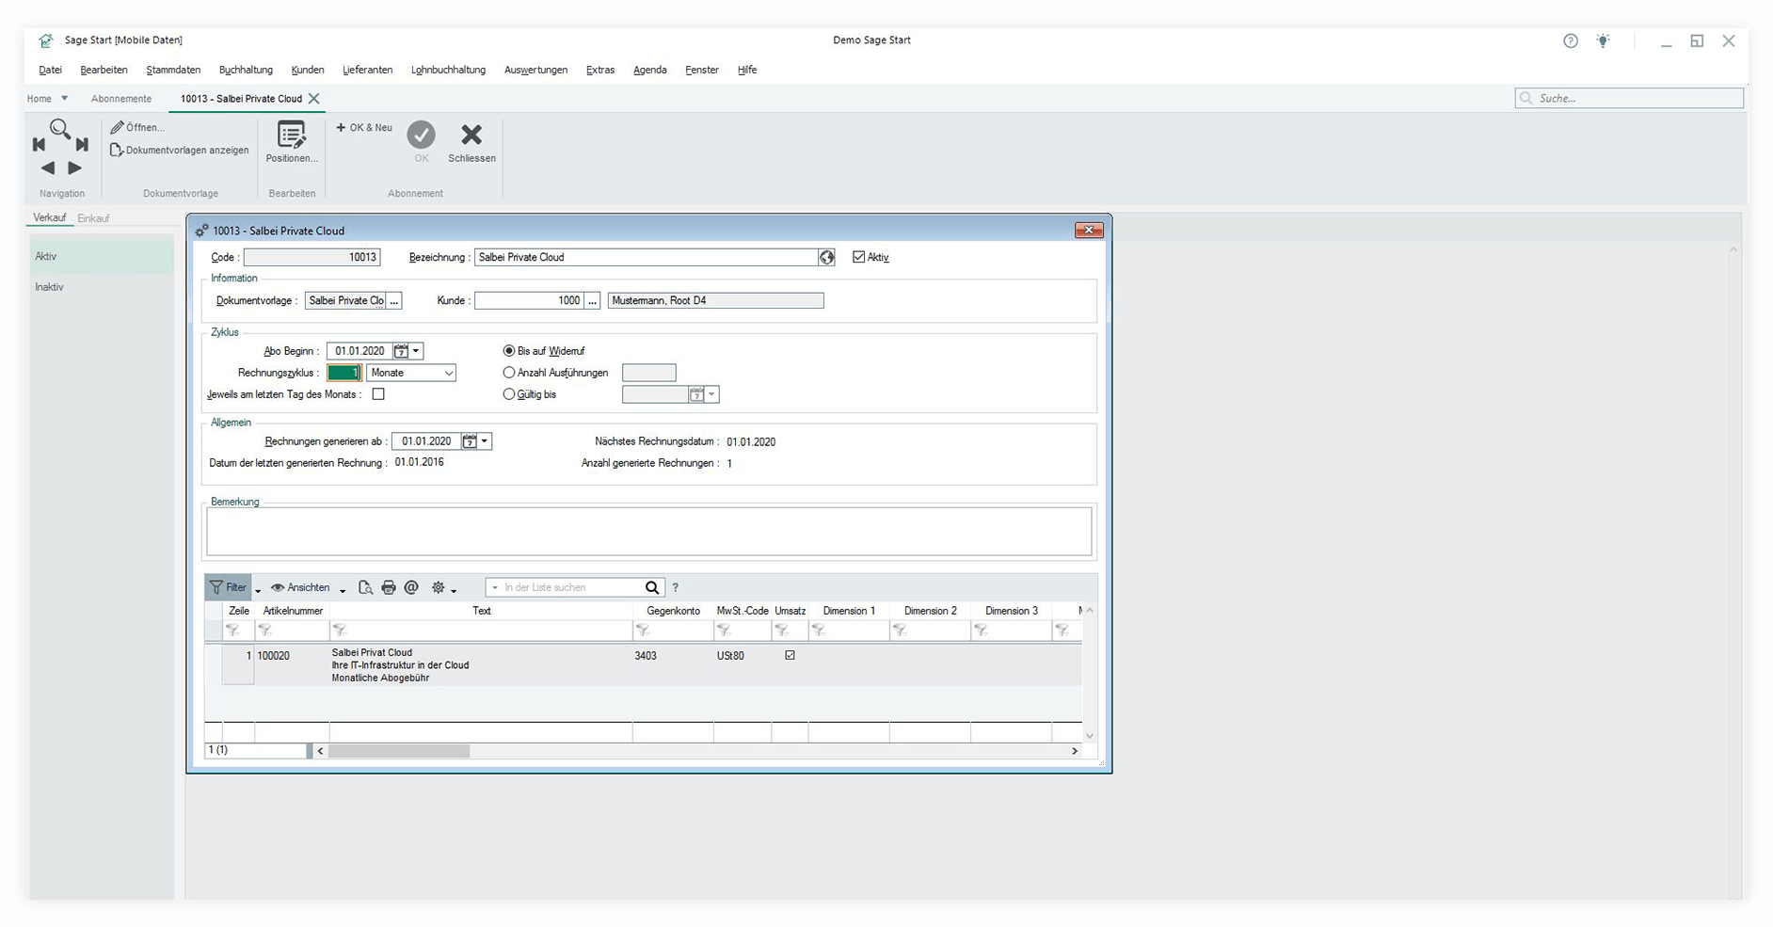Image resolution: width=1773 pixels, height=927 pixels.
Task: Click printer icon in list toolbar
Action: click(x=389, y=587)
